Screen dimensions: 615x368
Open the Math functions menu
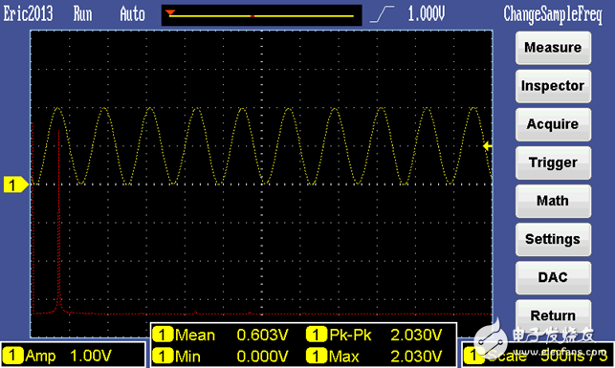[x=553, y=201]
